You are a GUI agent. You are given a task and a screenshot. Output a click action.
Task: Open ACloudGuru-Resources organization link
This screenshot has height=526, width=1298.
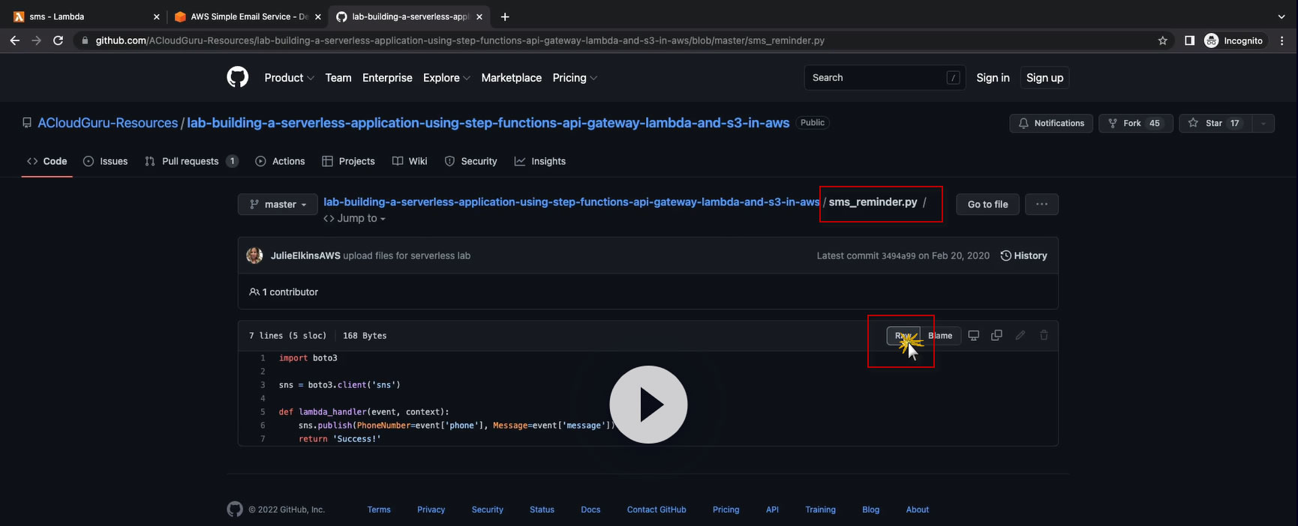pos(108,123)
